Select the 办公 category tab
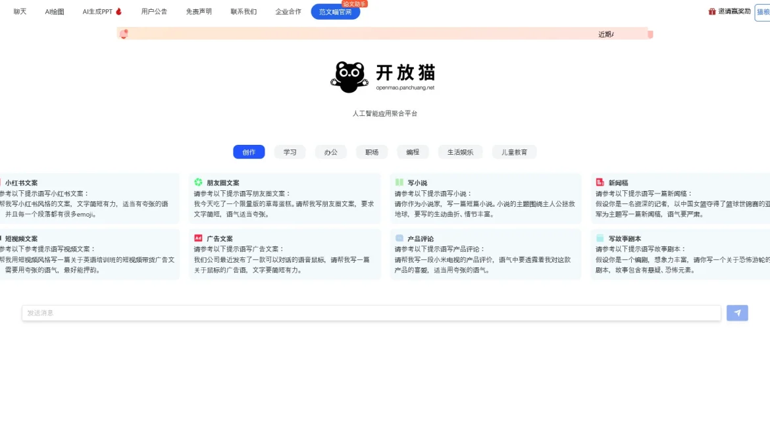The image size is (770, 428). [x=331, y=152]
